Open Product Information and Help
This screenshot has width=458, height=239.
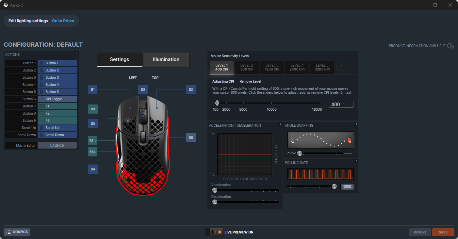[x=417, y=46]
